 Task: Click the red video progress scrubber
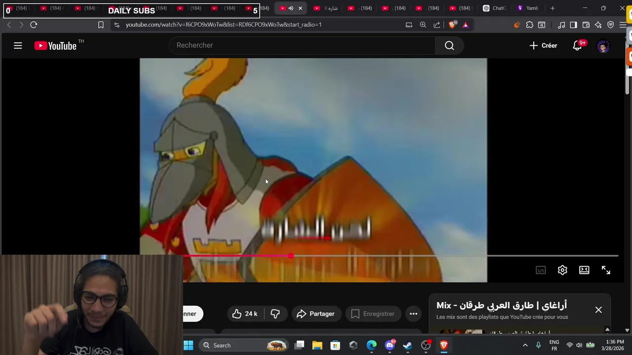click(x=291, y=256)
